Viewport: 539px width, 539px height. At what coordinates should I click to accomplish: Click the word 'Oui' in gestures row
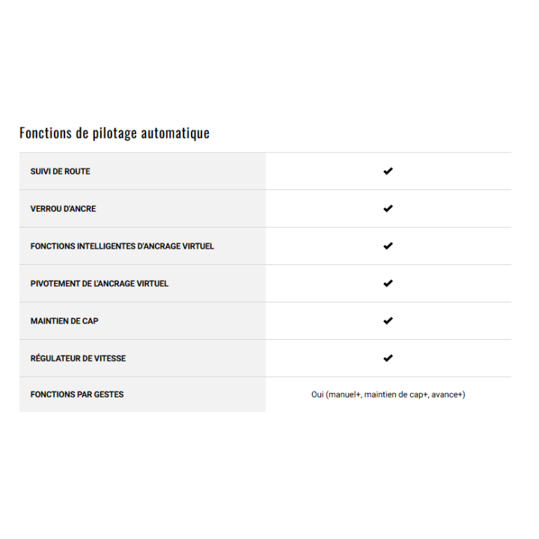(317, 395)
